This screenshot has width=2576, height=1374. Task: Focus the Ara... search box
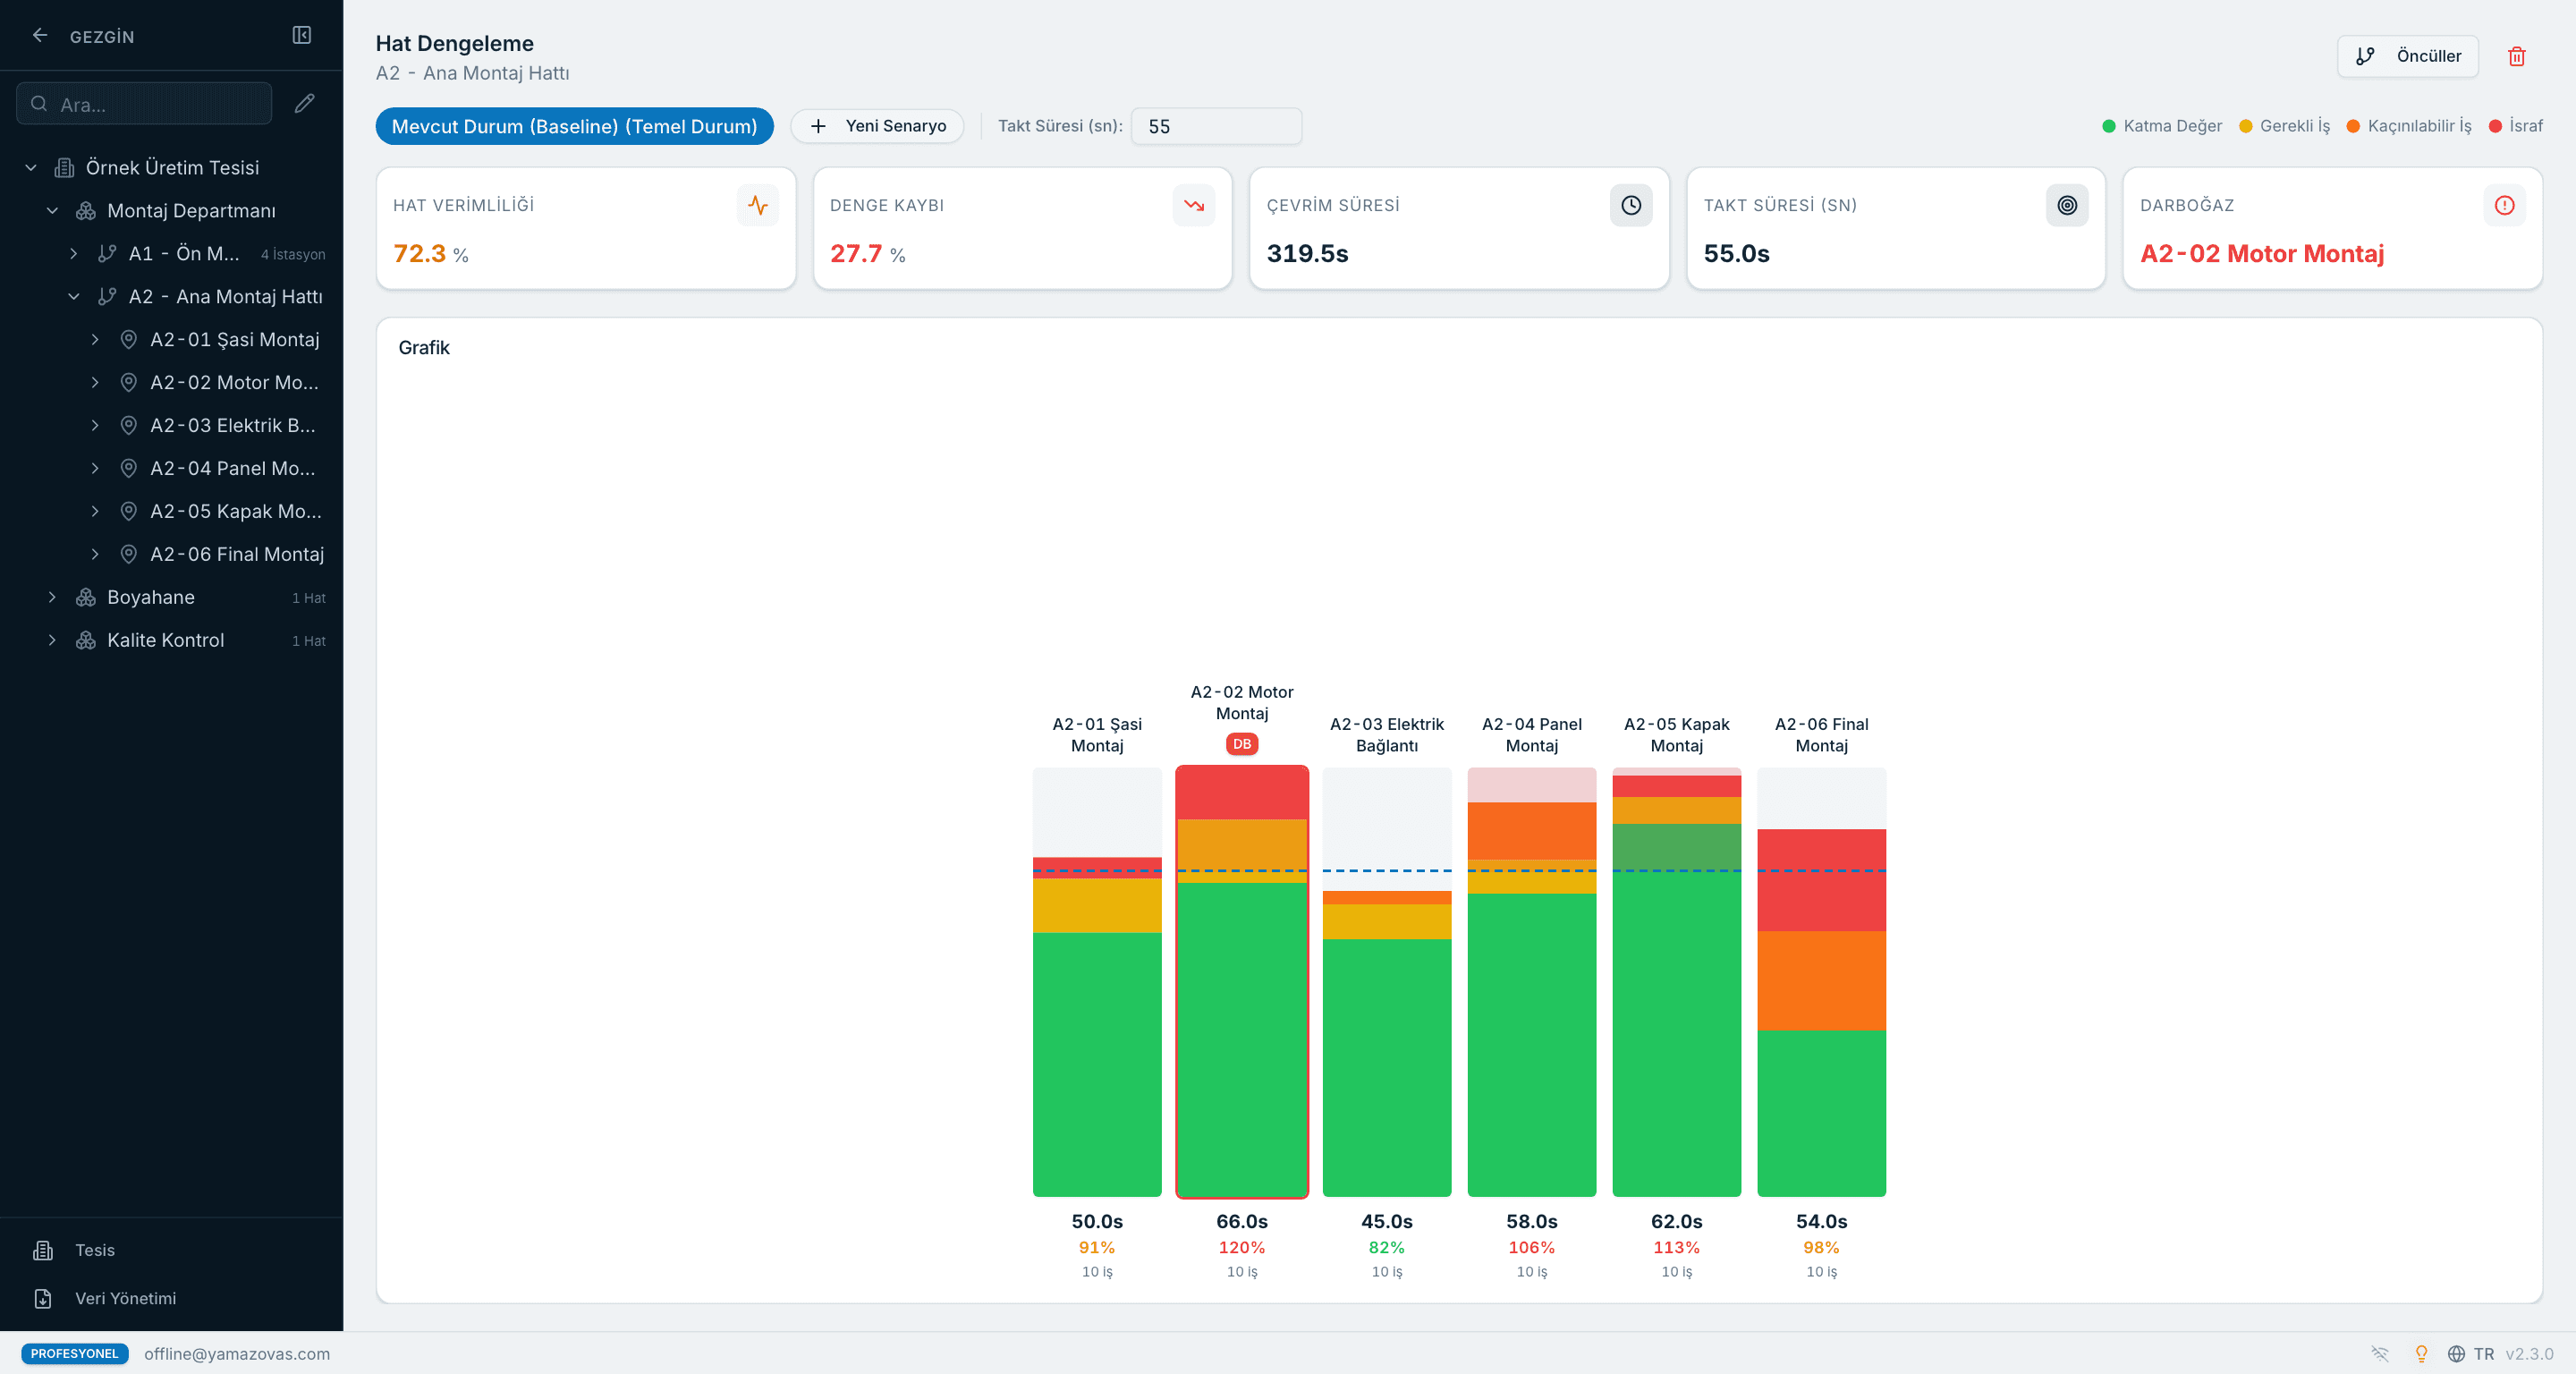[x=144, y=103]
